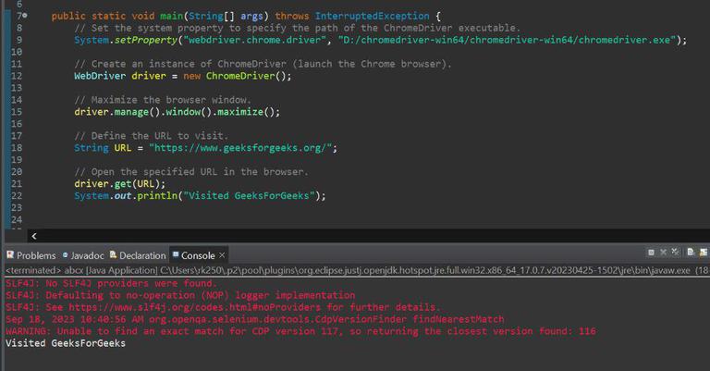The image size is (710, 371).
Task: Click 'webdriver.chrome.driver' string in code
Action: pos(254,40)
